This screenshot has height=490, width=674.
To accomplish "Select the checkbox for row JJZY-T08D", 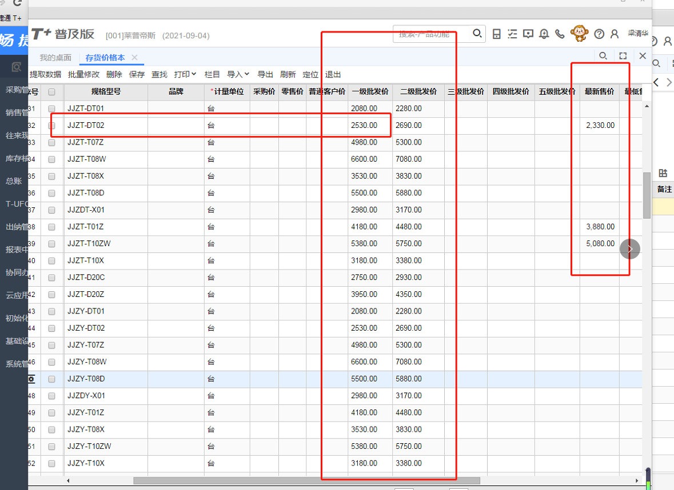I will 51,379.
